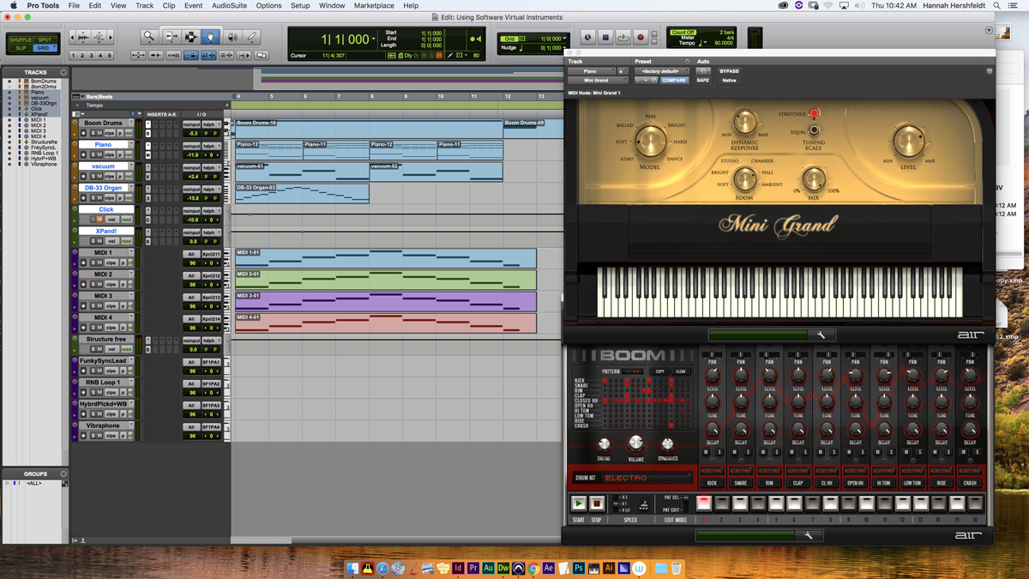
Task: Click Boom green Start play button
Action: pos(579,504)
